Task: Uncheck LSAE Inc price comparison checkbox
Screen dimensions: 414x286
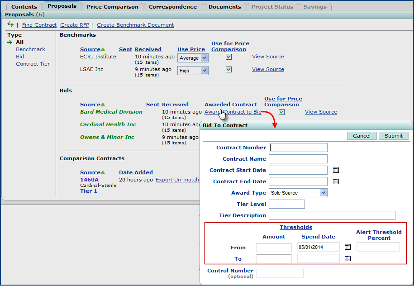Action: click(x=229, y=70)
